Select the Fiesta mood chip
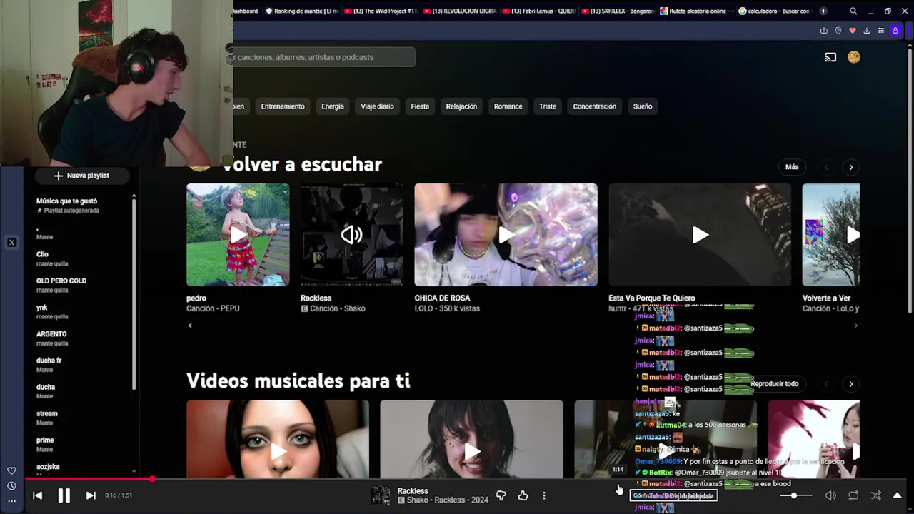Image resolution: width=914 pixels, height=514 pixels. pyautogui.click(x=420, y=106)
